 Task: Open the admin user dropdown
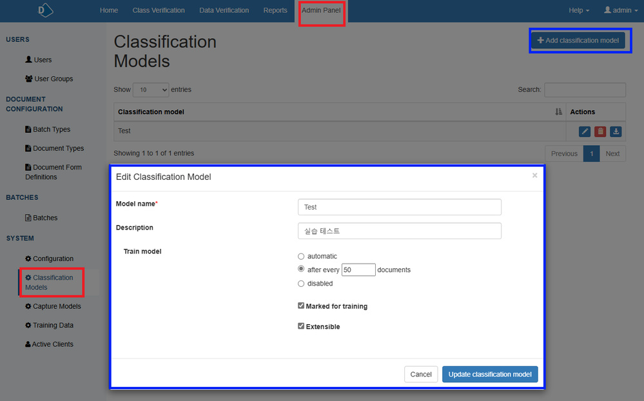[x=617, y=10]
